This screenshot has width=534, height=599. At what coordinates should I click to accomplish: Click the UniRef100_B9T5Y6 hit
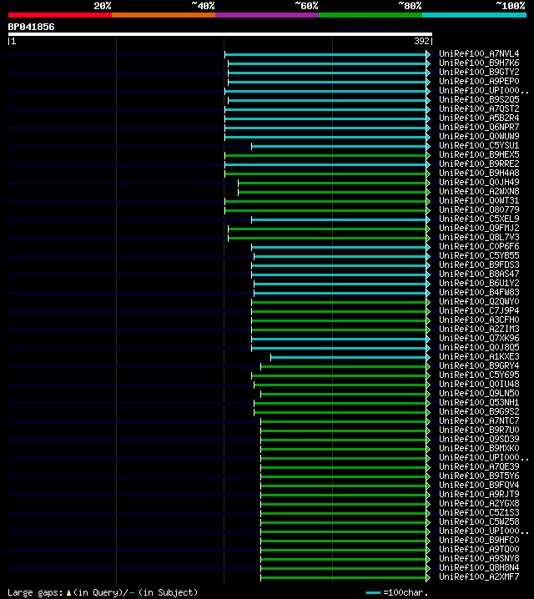tap(479, 476)
